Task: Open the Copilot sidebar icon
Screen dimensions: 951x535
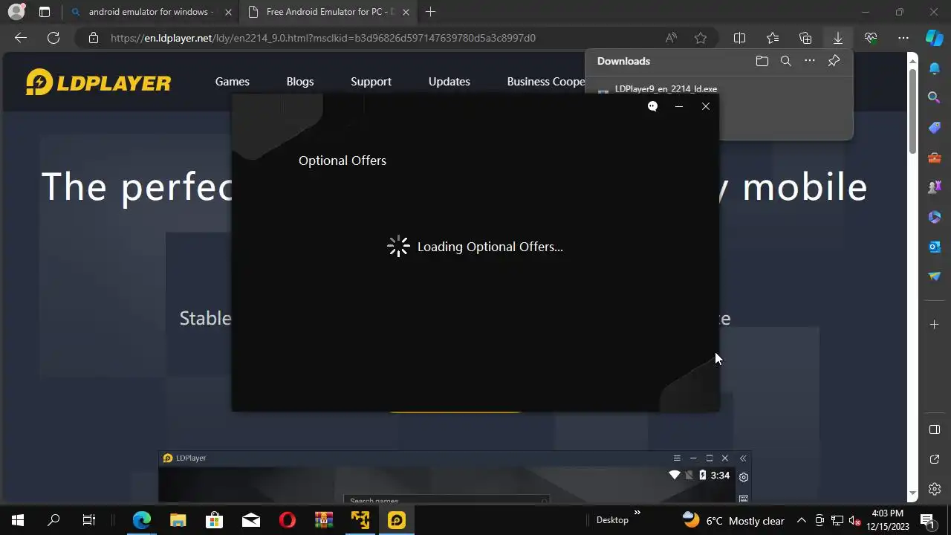Action: click(x=935, y=38)
